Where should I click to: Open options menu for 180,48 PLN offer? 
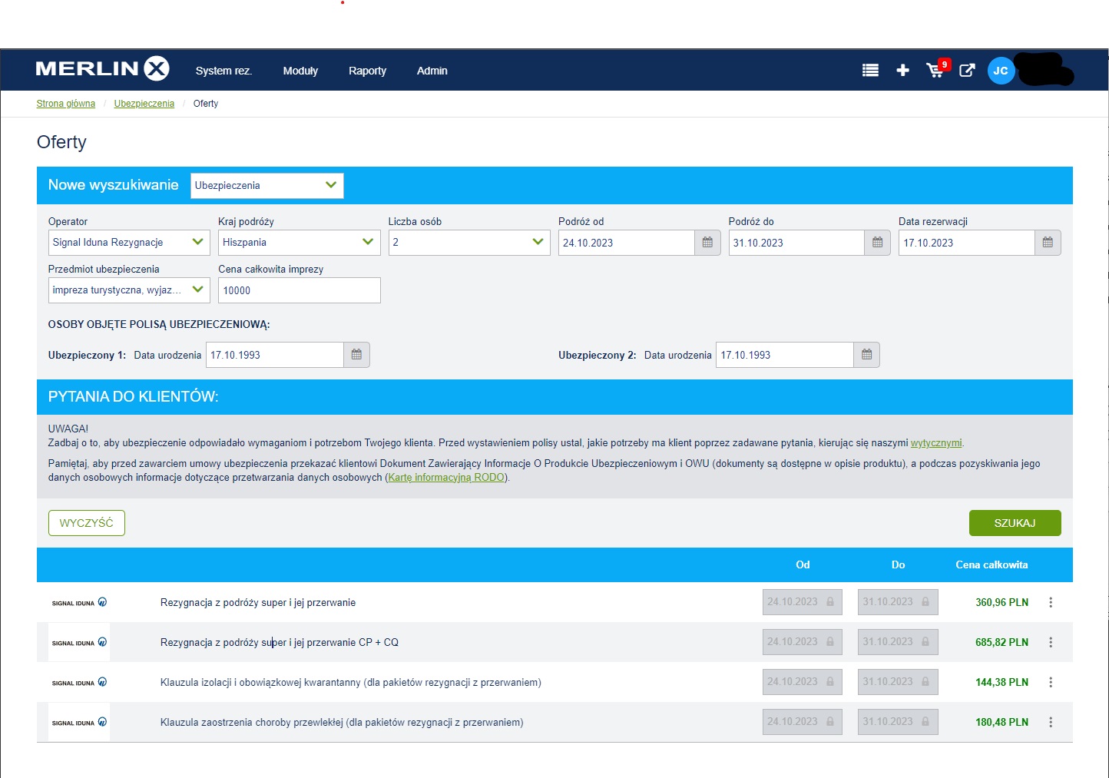click(1051, 723)
